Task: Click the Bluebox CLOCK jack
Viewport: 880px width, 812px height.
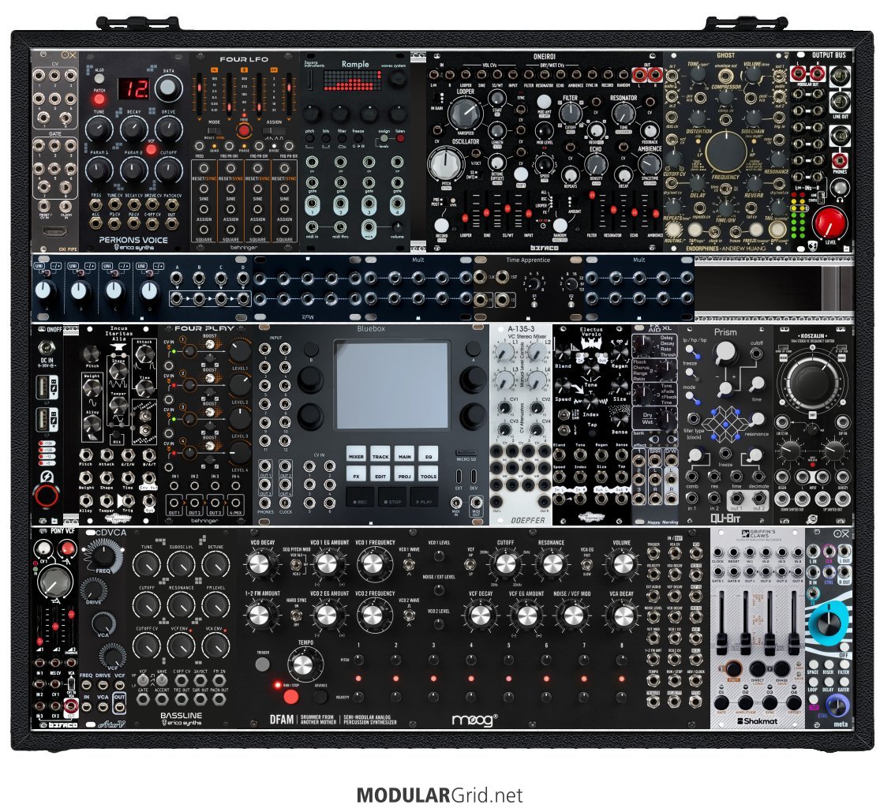Action: coord(285,503)
